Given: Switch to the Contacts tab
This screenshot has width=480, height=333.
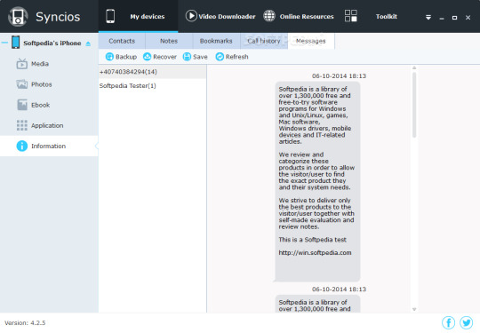Looking at the screenshot, I should click(x=122, y=41).
